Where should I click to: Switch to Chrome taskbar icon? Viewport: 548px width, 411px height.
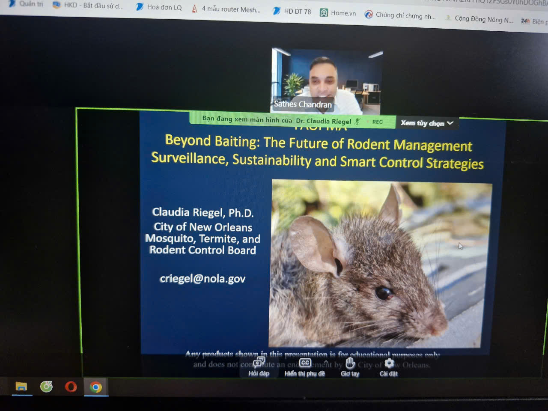click(x=96, y=387)
